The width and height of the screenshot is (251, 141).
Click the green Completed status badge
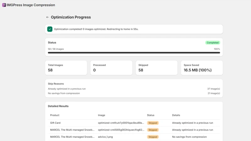pos(213,43)
